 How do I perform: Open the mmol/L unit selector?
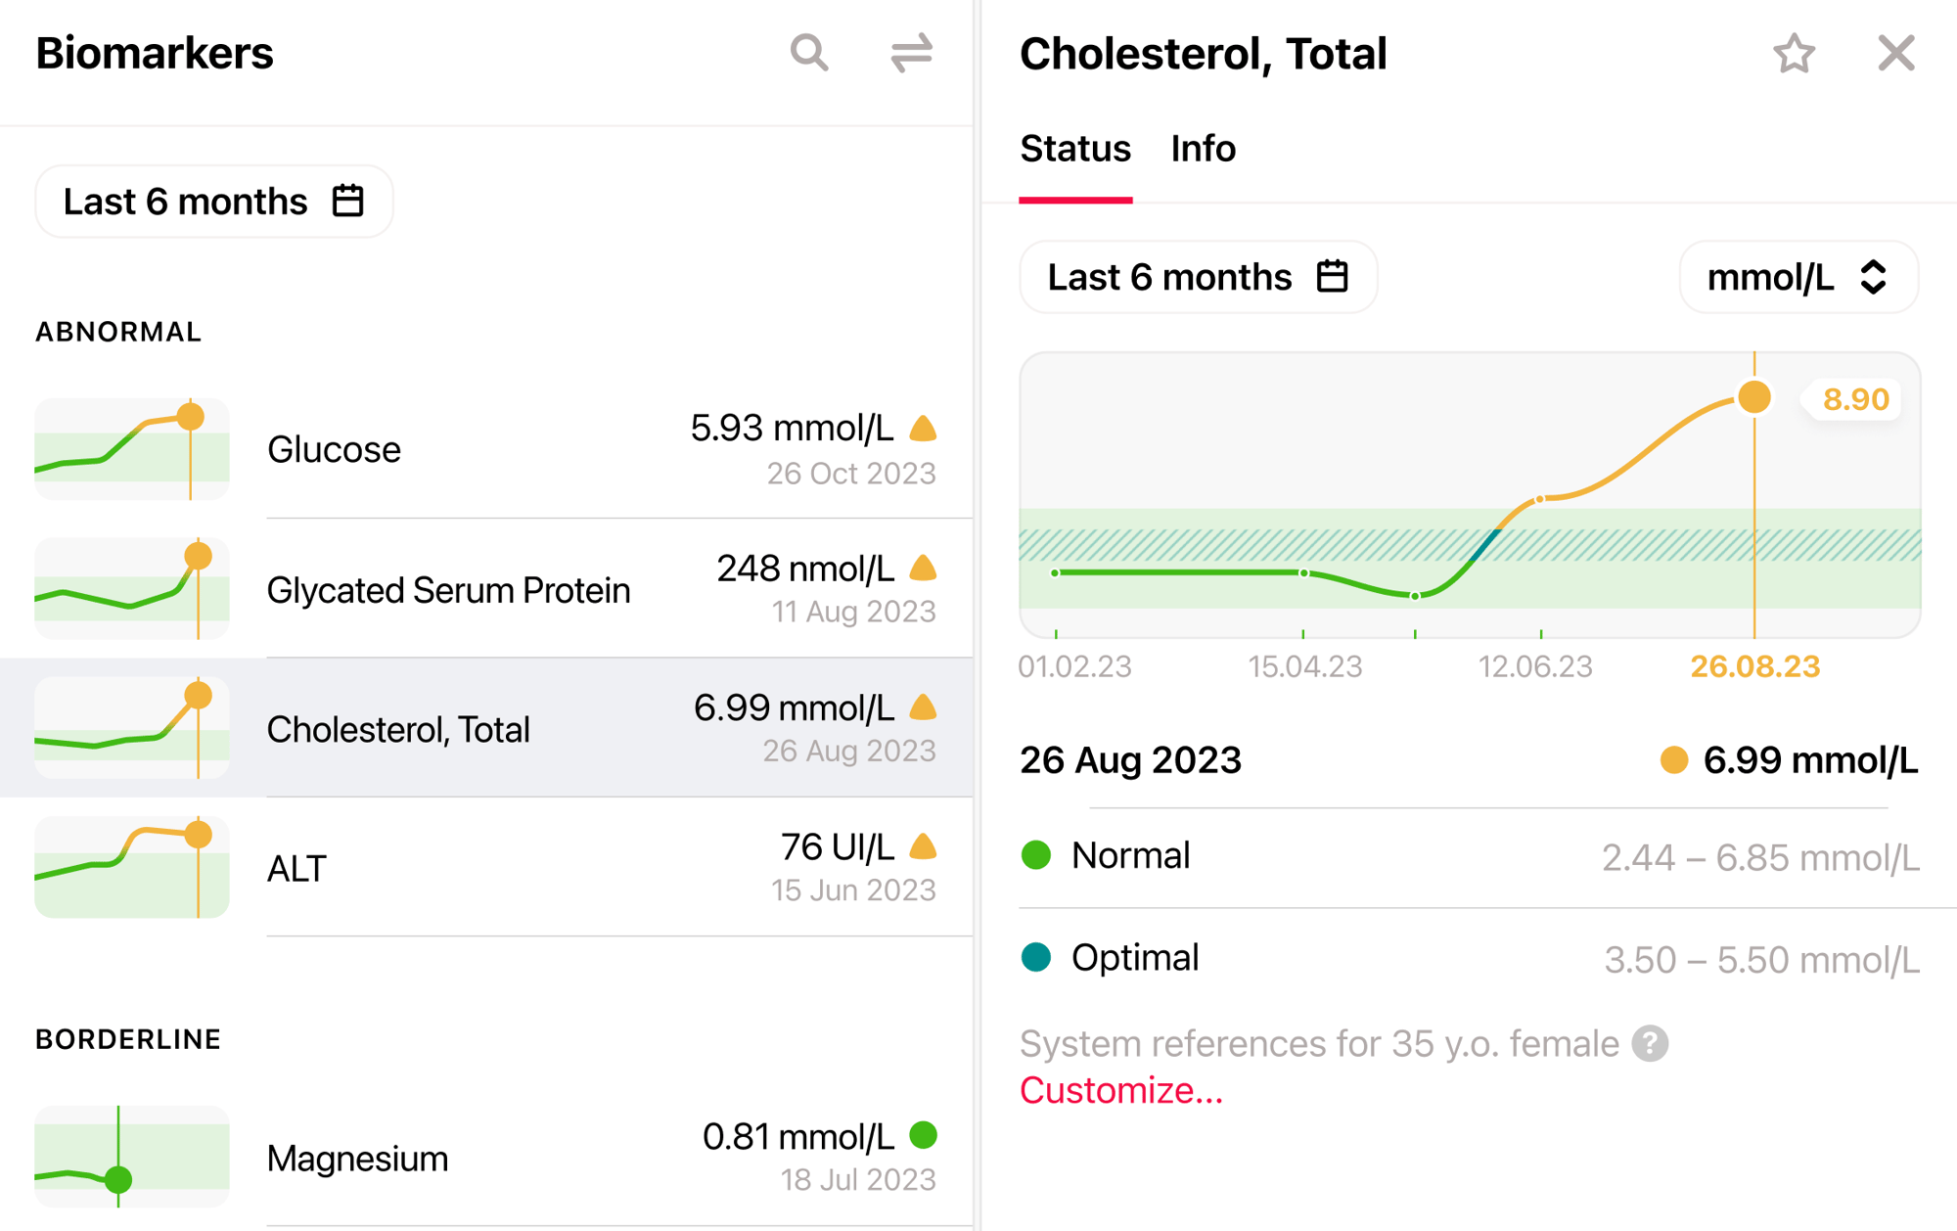click(x=1798, y=278)
